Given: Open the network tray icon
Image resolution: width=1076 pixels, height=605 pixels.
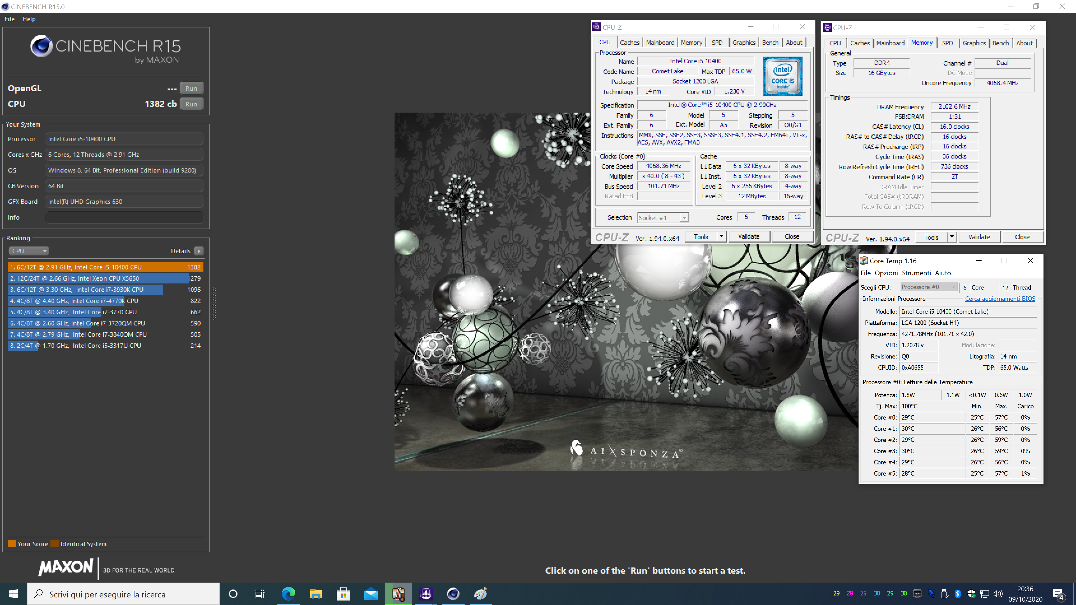Looking at the screenshot, I should tap(985, 593).
